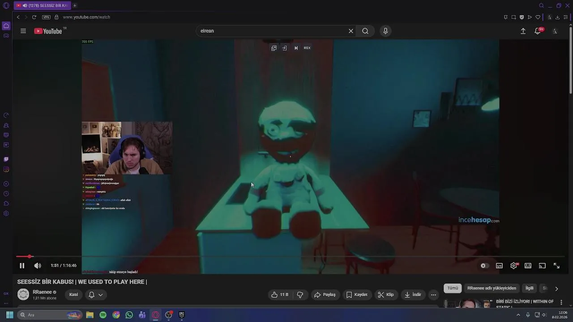Select the Tümü filter chip

click(x=453, y=288)
